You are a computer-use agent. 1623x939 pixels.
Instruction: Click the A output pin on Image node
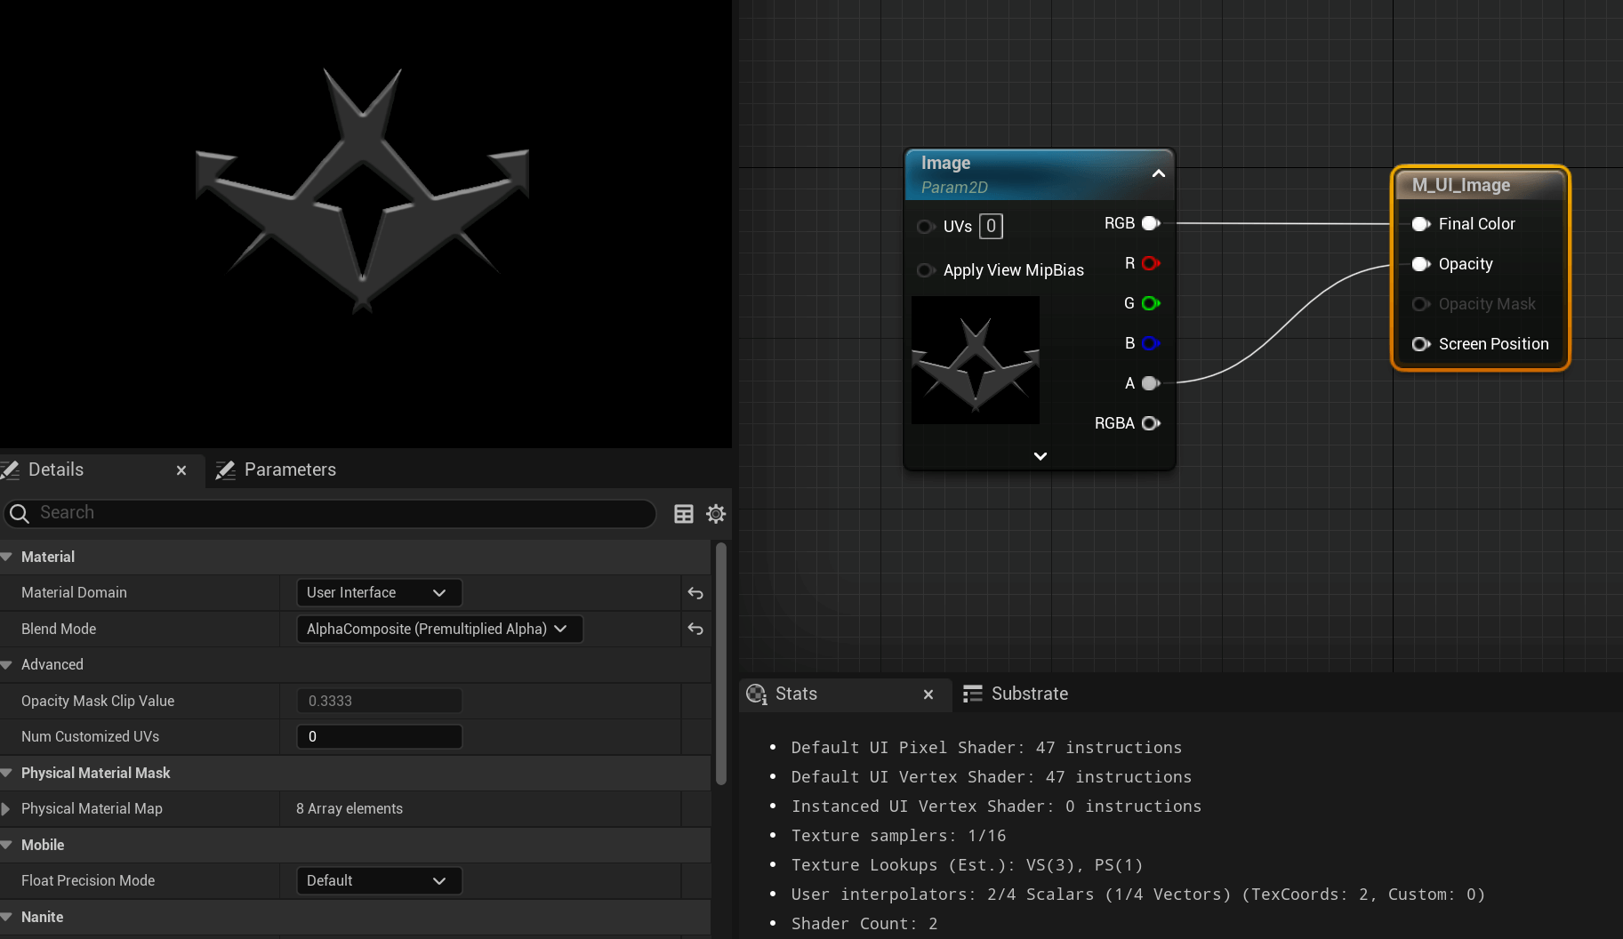tap(1147, 383)
